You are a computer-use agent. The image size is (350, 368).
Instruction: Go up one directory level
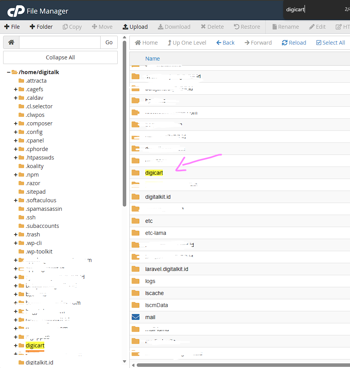(x=186, y=43)
